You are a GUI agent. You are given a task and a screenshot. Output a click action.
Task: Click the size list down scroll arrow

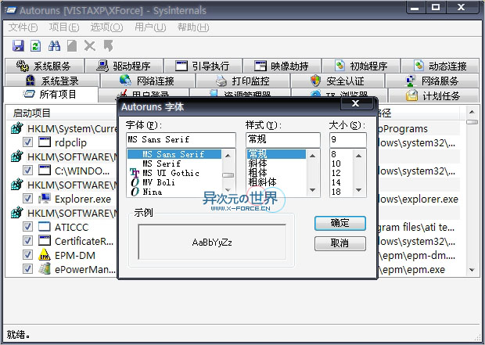click(x=359, y=190)
